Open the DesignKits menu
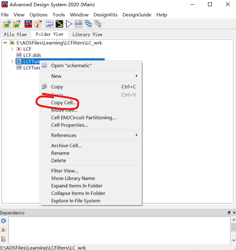Viewport: 236px width, 250px height. pyautogui.click(x=105, y=15)
